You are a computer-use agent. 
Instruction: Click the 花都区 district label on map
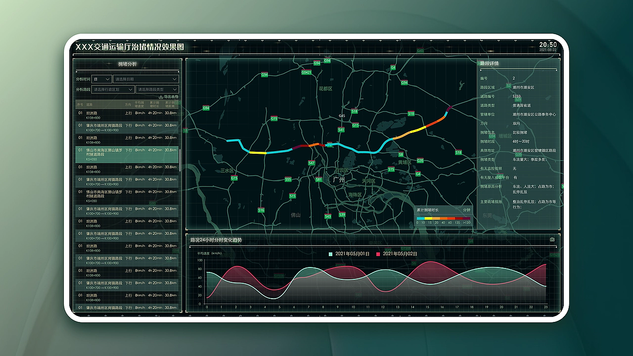[325, 89]
